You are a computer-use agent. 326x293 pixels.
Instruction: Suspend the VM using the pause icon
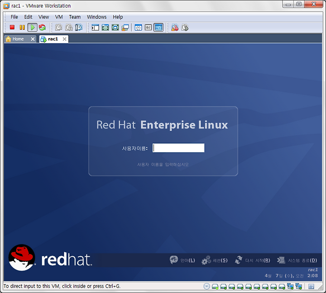(22, 27)
